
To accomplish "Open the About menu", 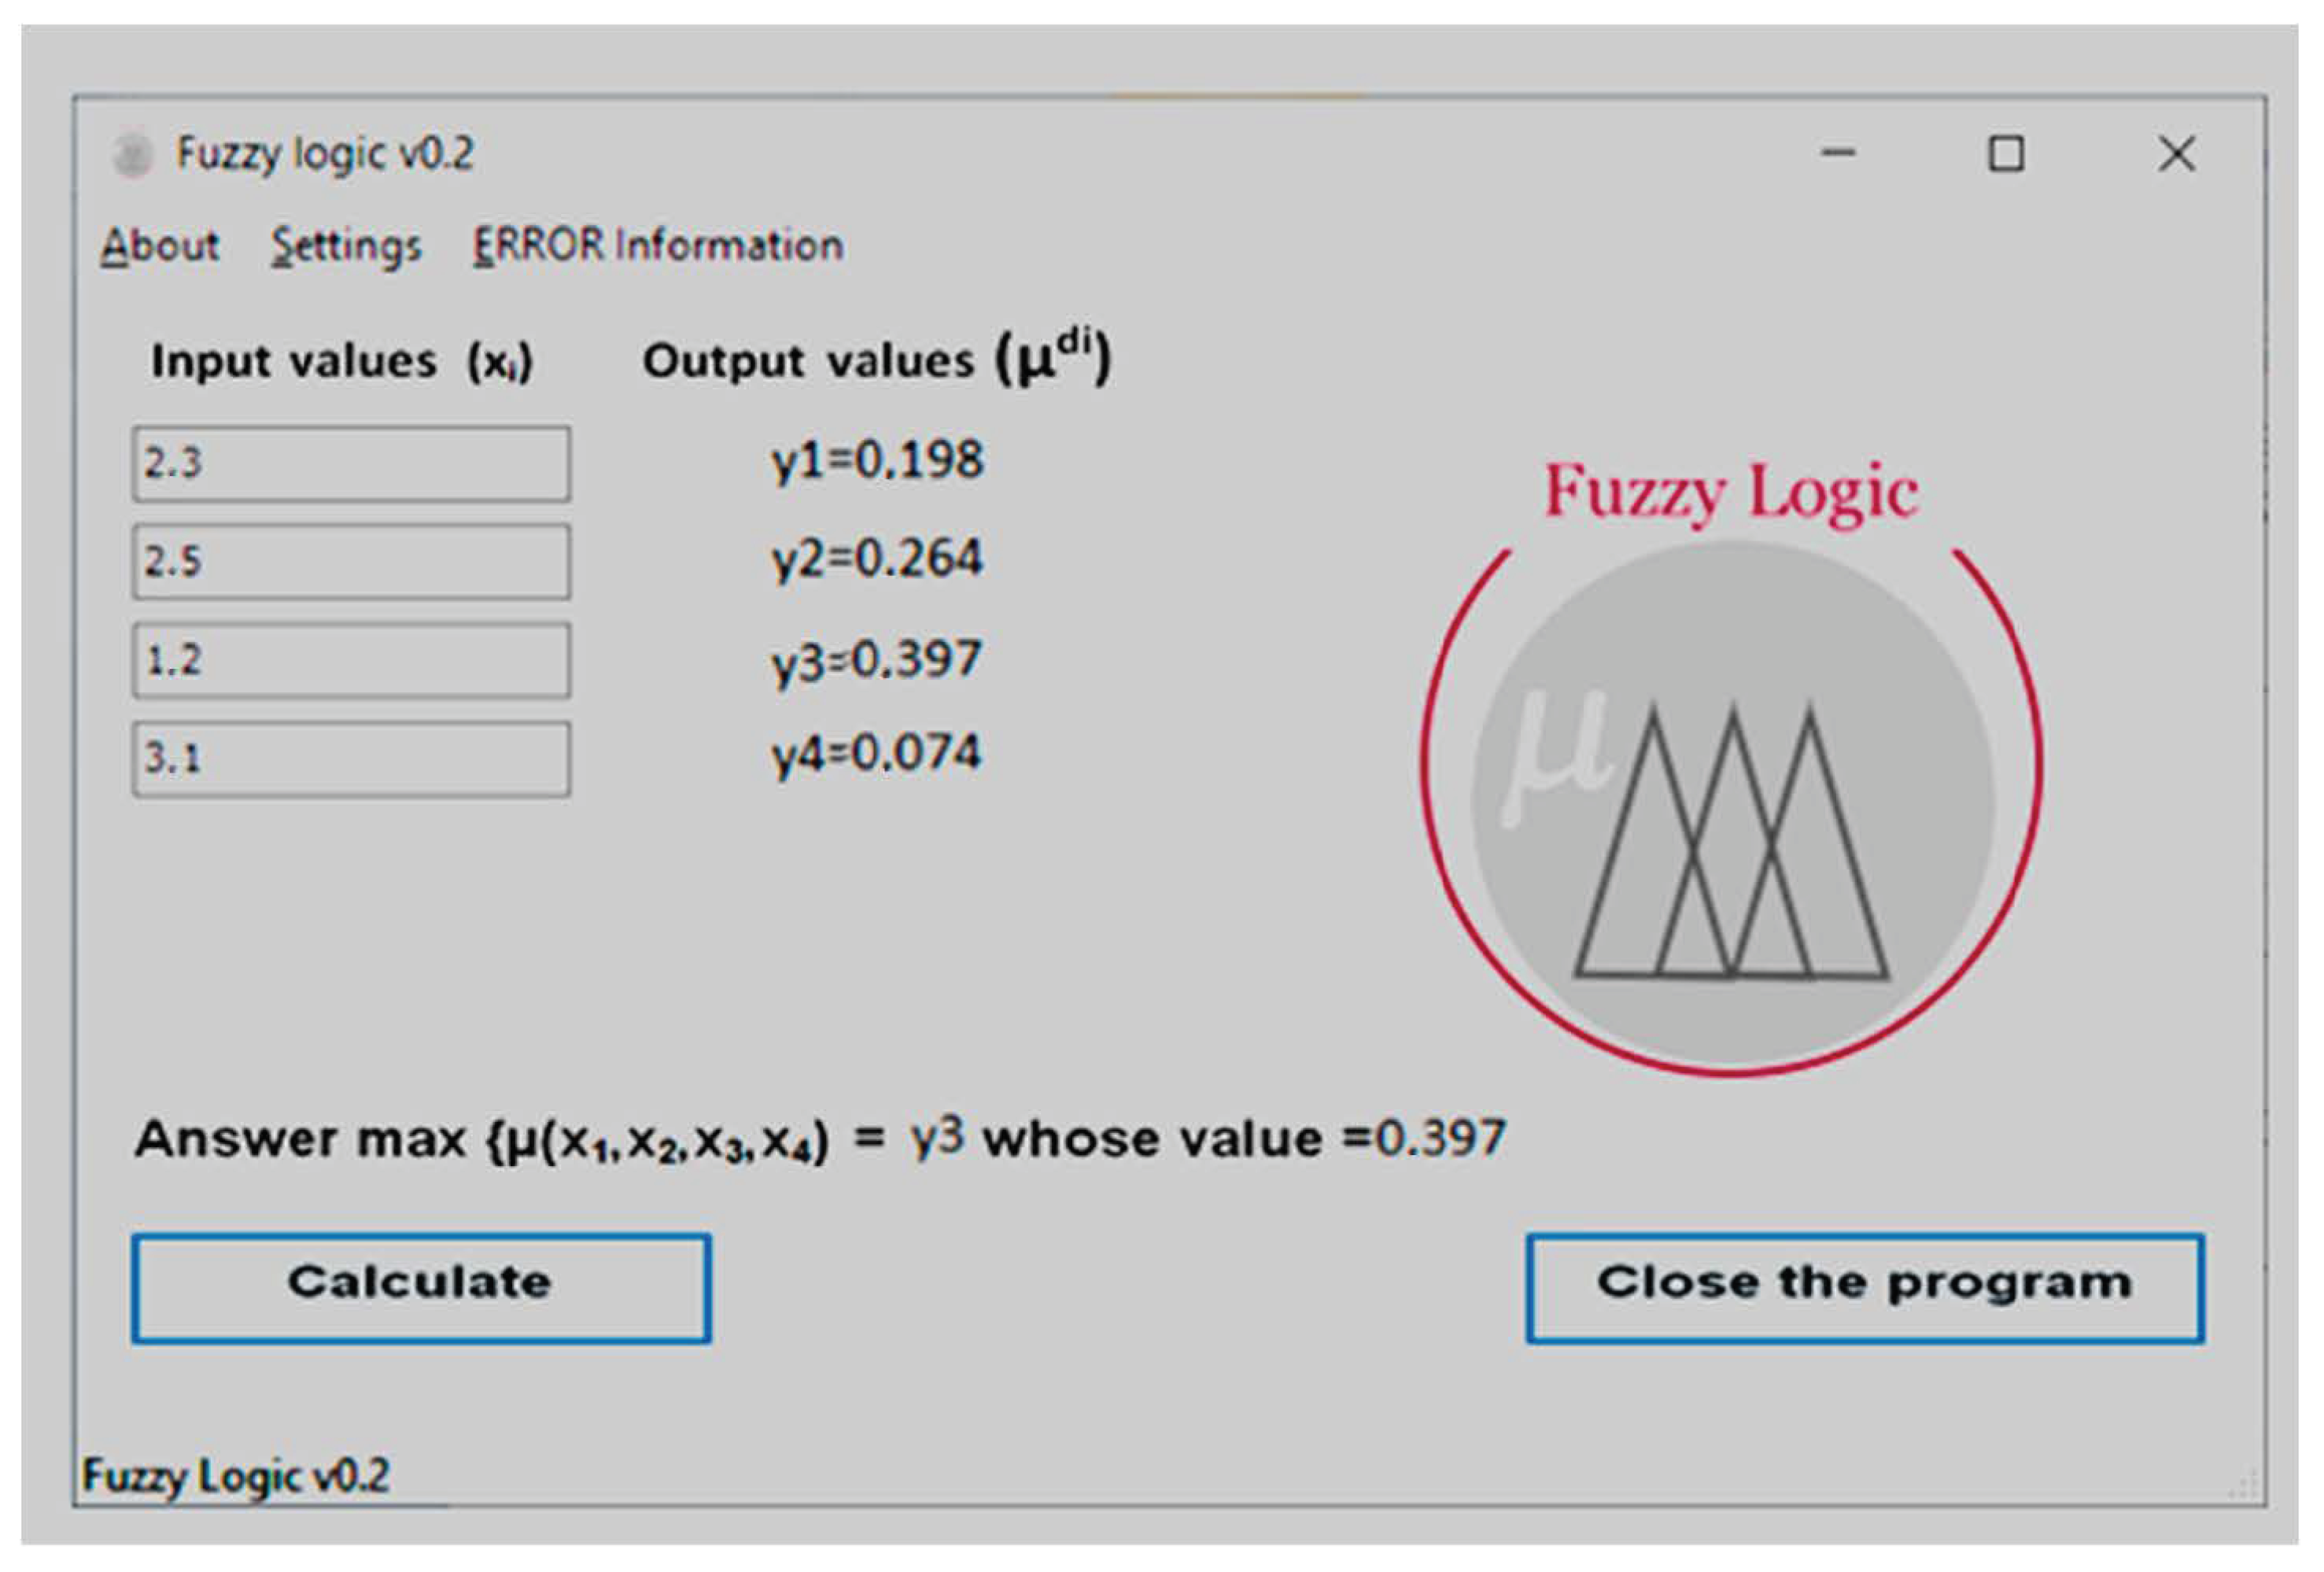I will pos(160,246).
